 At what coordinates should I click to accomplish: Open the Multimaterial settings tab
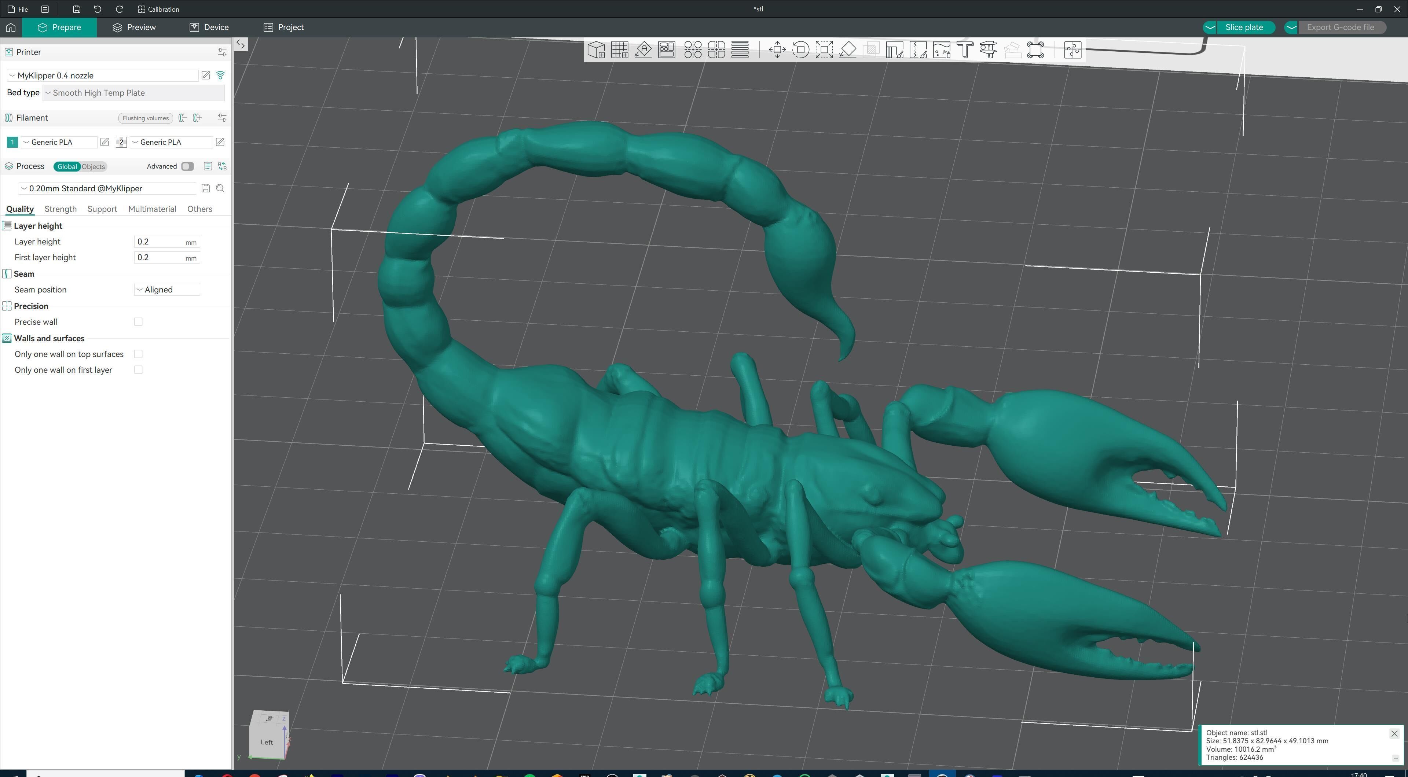click(x=152, y=209)
